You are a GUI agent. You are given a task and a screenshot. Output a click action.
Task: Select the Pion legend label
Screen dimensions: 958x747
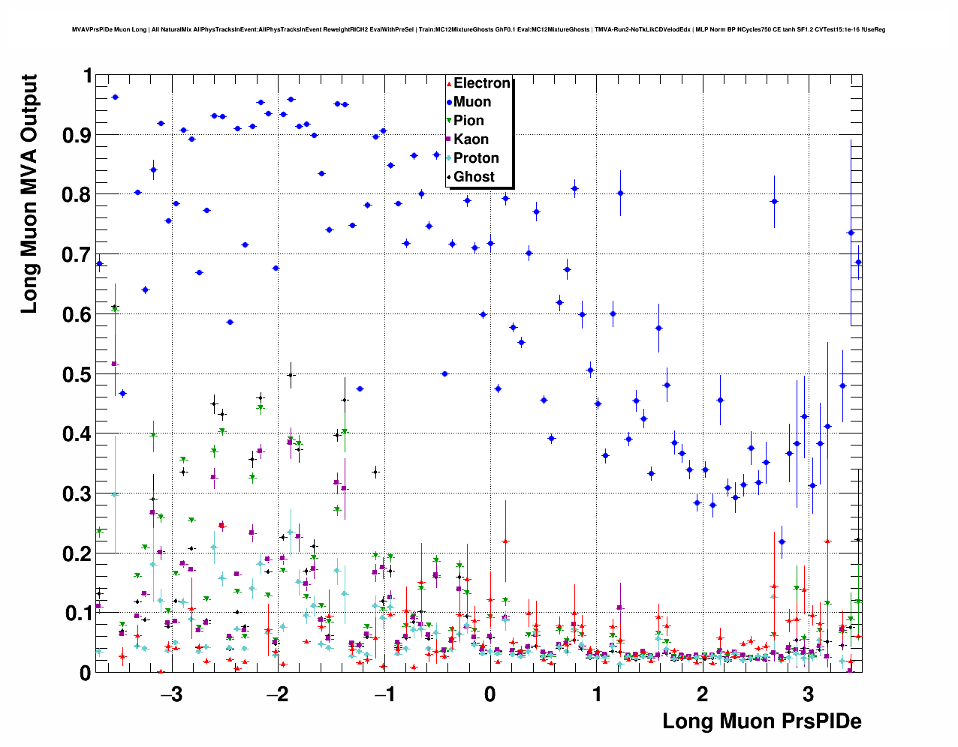pyautogui.click(x=468, y=121)
